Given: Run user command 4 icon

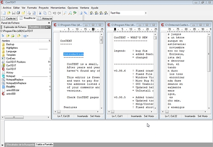Looking at the screenshot, I should pos(106,13).
